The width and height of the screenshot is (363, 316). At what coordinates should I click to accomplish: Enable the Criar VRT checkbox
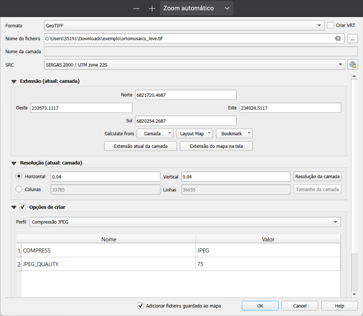click(330, 25)
